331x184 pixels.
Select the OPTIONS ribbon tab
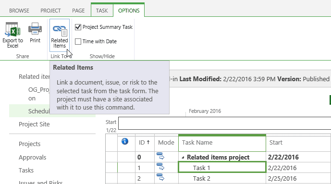[129, 11]
